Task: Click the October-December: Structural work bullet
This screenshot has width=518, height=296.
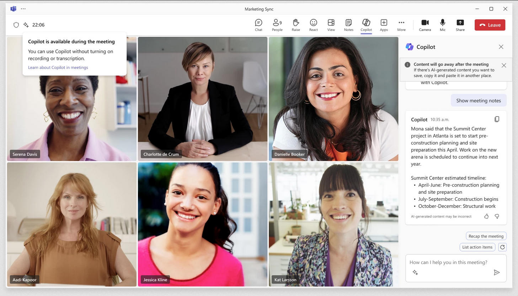Action: pos(457,206)
